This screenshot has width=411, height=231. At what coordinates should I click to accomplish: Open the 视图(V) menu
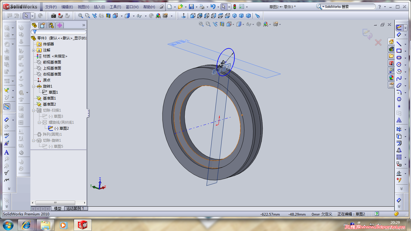click(83, 7)
